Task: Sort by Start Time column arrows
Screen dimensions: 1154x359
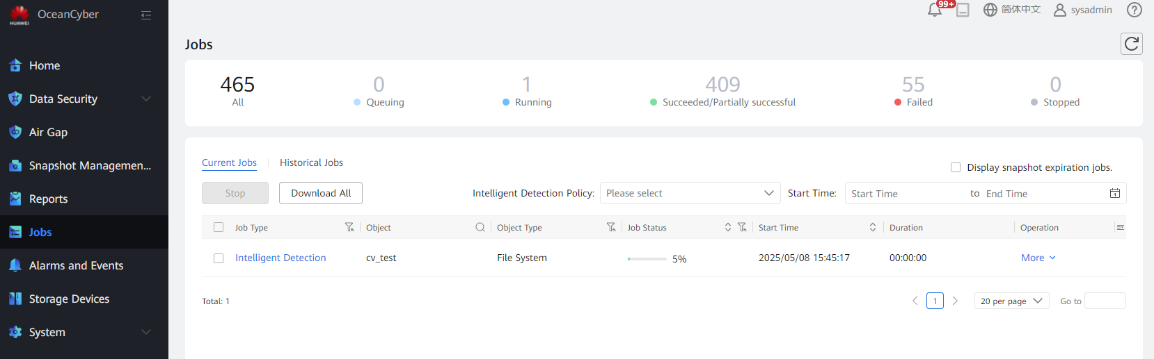Action: pos(873,227)
